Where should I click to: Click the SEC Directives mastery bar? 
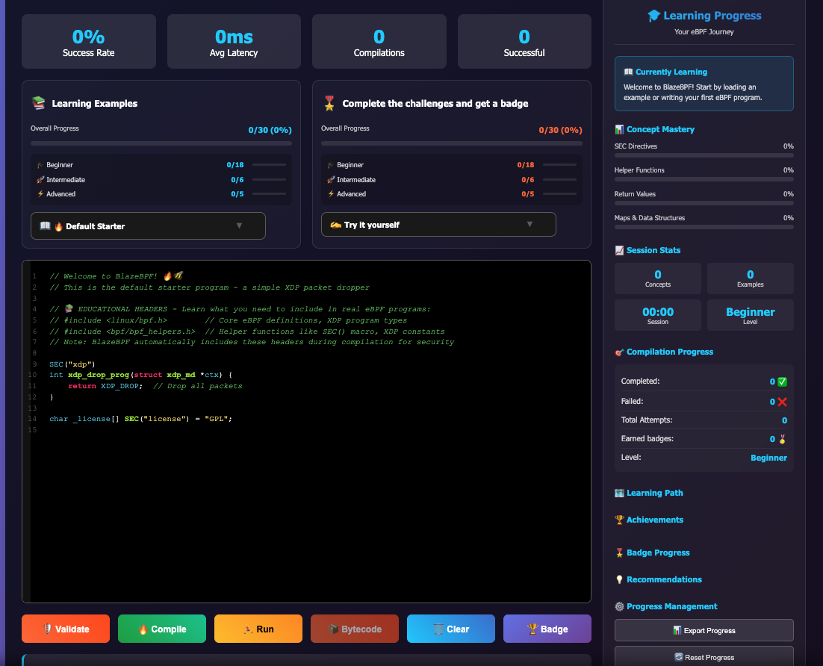(x=704, y=155)
